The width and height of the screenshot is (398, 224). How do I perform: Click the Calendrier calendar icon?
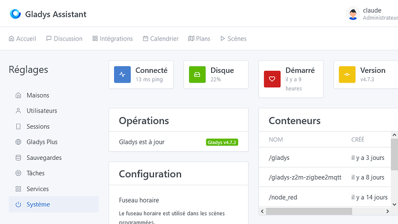pos(145,38)
